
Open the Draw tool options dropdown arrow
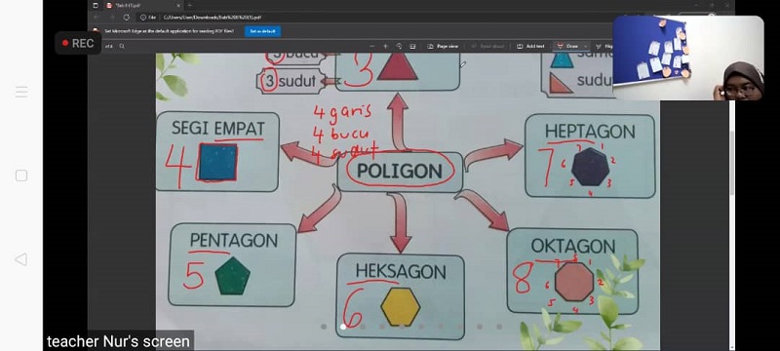(x=586, y=46)
